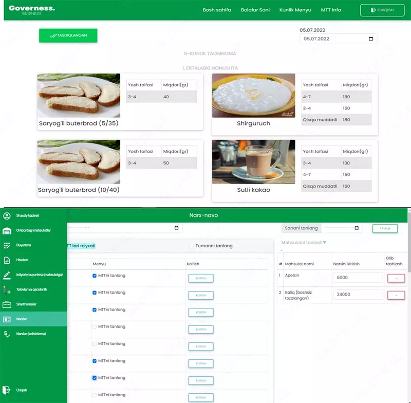Uncheck the first MTTni tanlang checkbox
Image resolution: width=411 pixels, height=403 pixels.
click(x=95, y=276)
